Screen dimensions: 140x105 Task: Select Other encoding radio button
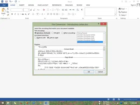[62, 33]
